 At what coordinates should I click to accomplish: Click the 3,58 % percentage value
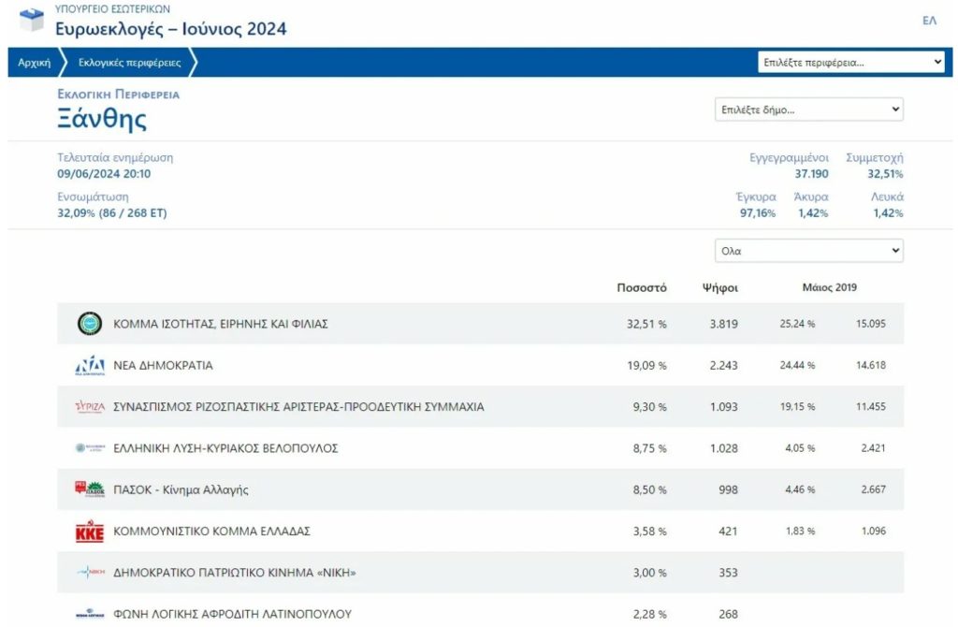tap(649, 531)
